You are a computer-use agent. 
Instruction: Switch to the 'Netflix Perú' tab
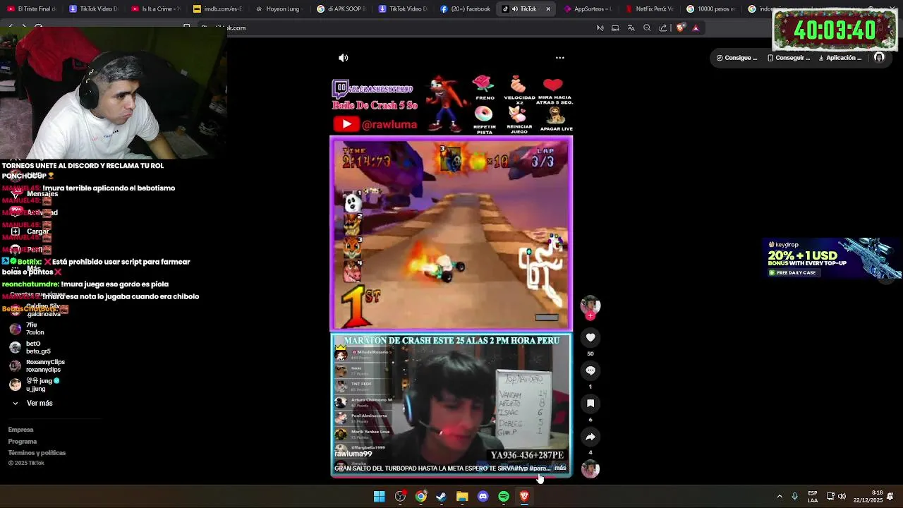(649, 9)
